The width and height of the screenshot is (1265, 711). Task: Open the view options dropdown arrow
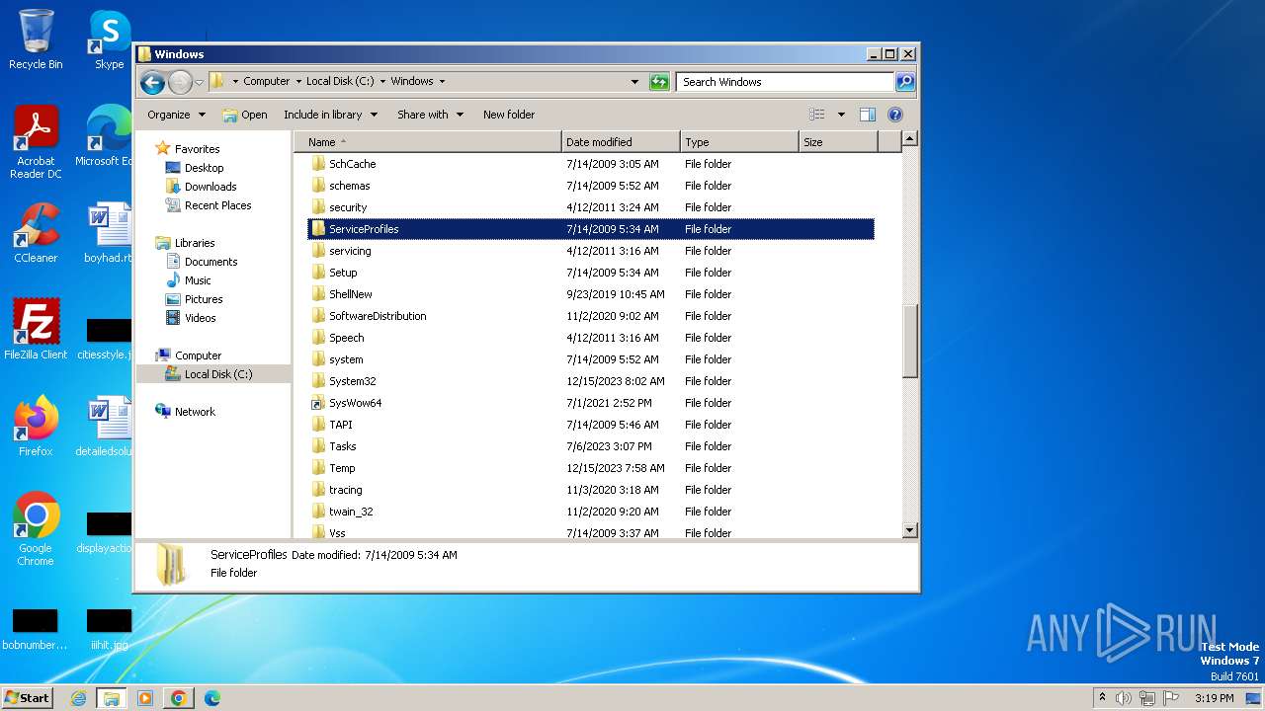841,115
